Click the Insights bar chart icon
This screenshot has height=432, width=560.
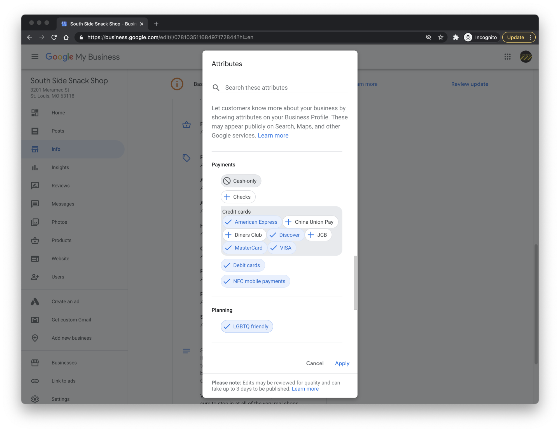tap(35, 167)
